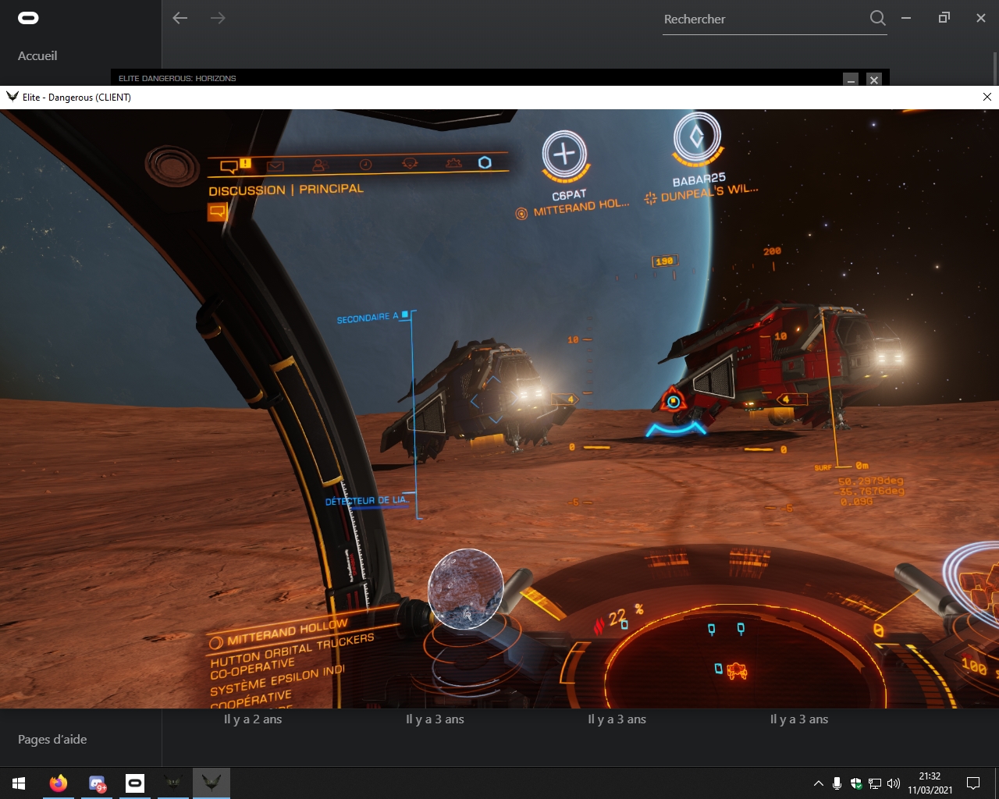Image resolution: width=999 pixels, height=799 pixels.
Task: Click the MITTERAND HOLLOW location text bottom left
Action: coord(286,631)
